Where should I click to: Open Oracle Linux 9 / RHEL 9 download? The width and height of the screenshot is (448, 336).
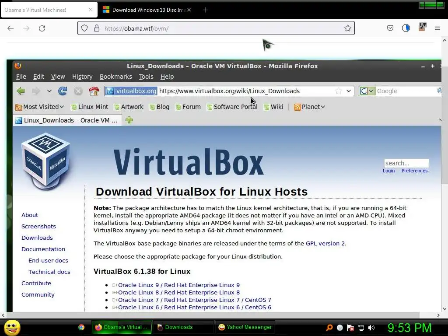[179, 285]
